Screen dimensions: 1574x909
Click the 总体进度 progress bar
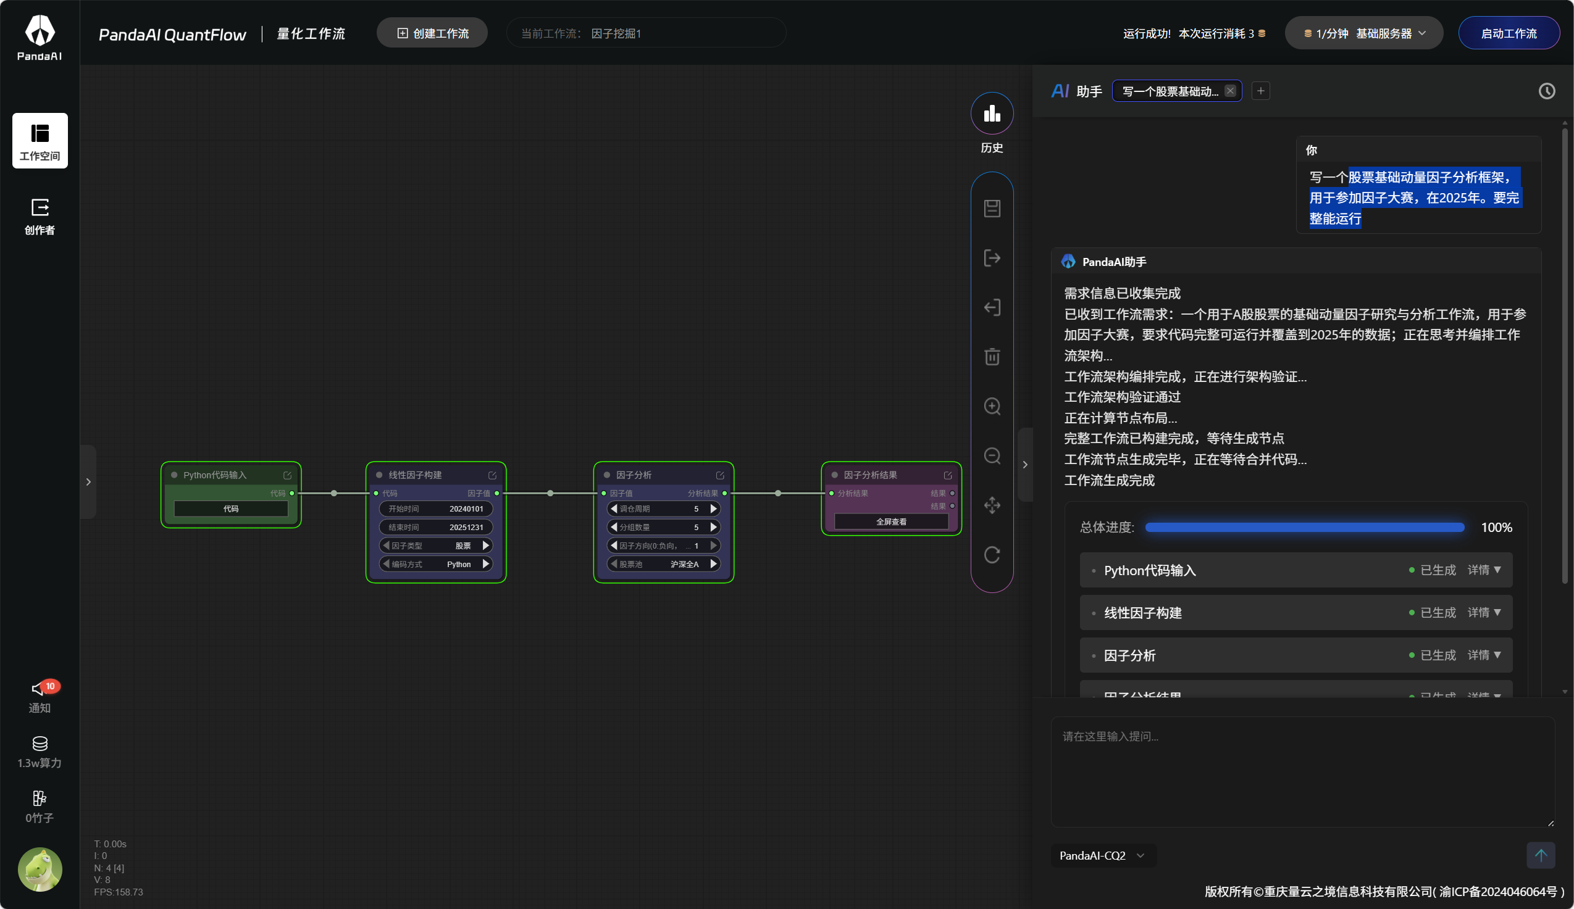(x=1305, y=528)
